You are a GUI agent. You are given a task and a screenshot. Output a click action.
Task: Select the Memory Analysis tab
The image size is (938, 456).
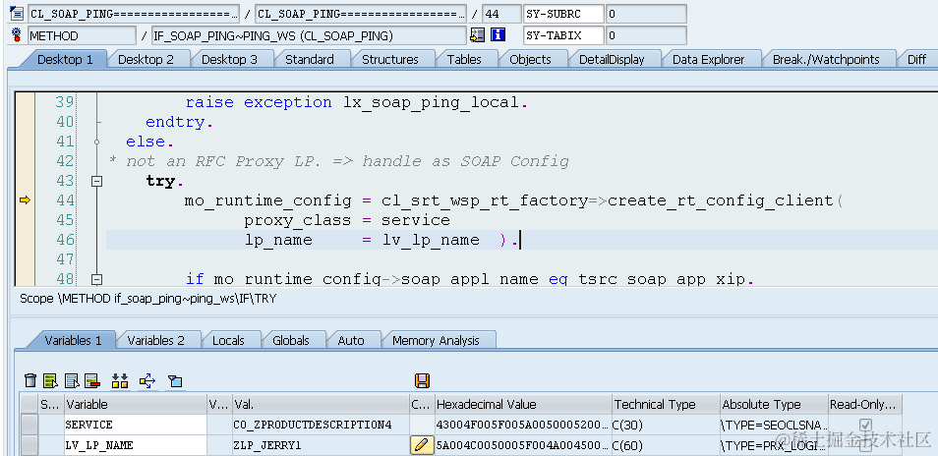[x=436, y=340]
